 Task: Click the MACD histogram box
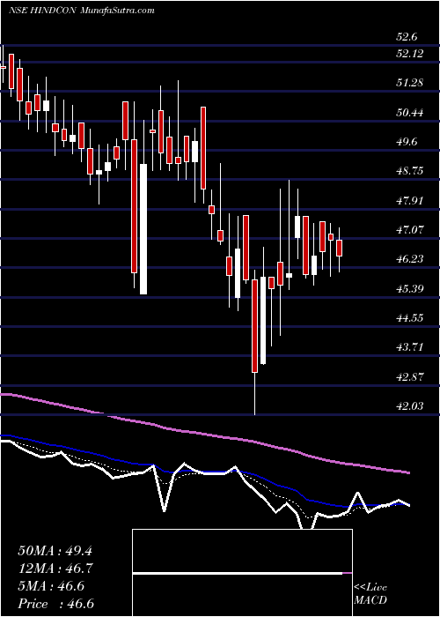(242, 573)
